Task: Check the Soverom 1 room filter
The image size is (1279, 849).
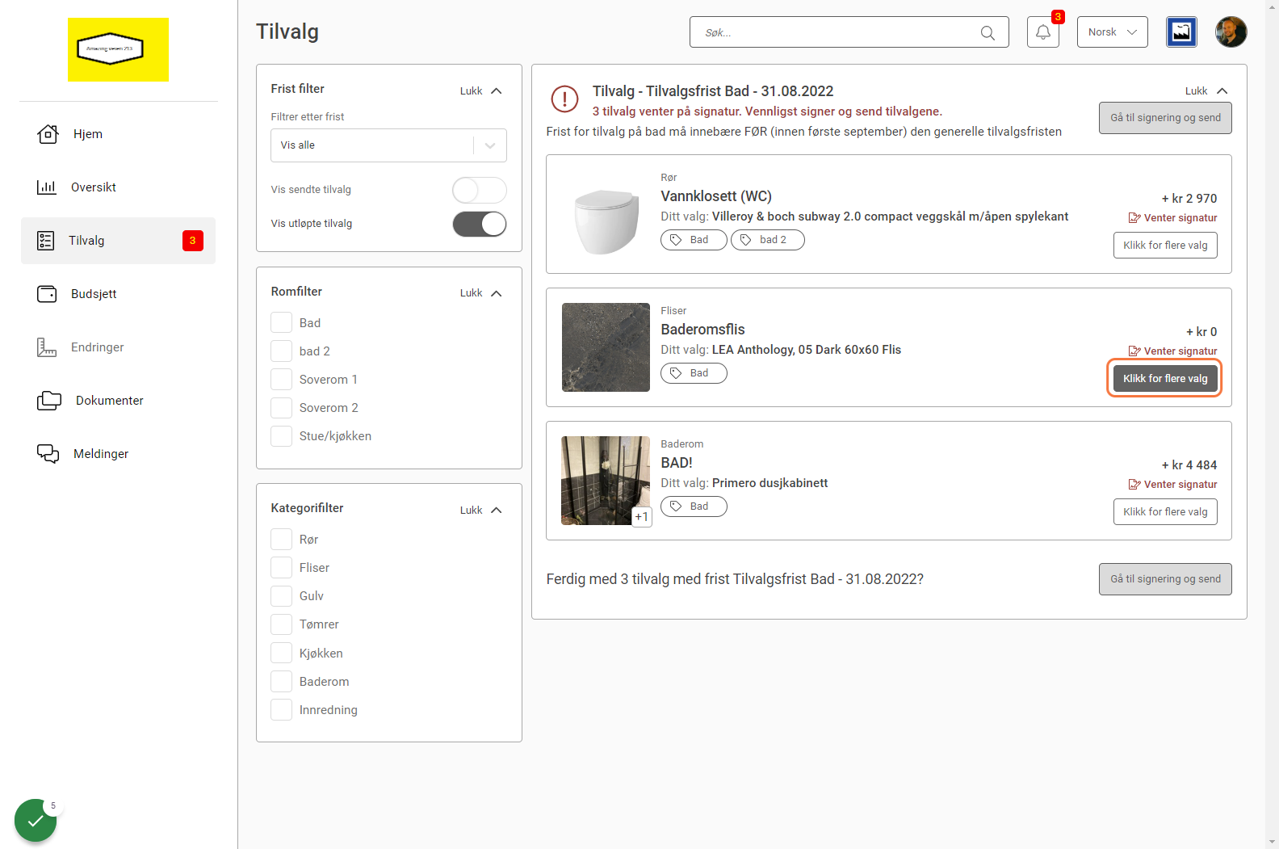Action: tap(281, 380)
